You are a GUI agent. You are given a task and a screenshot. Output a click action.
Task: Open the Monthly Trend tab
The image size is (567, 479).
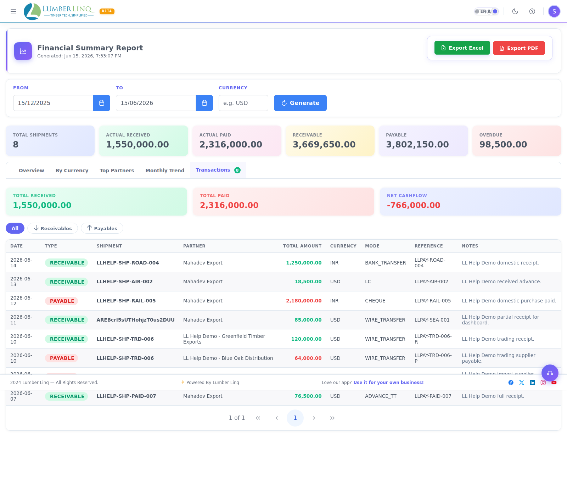pos(165,171)
